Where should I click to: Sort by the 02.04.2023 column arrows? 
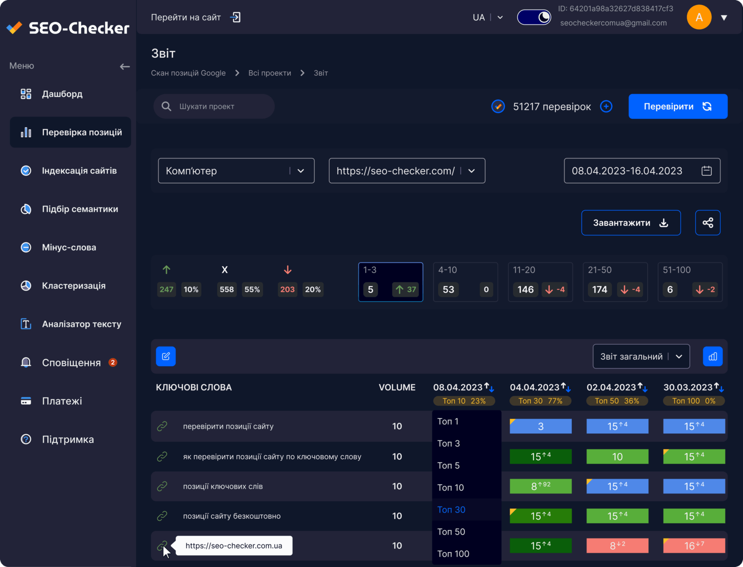click(x=643, y=387)
